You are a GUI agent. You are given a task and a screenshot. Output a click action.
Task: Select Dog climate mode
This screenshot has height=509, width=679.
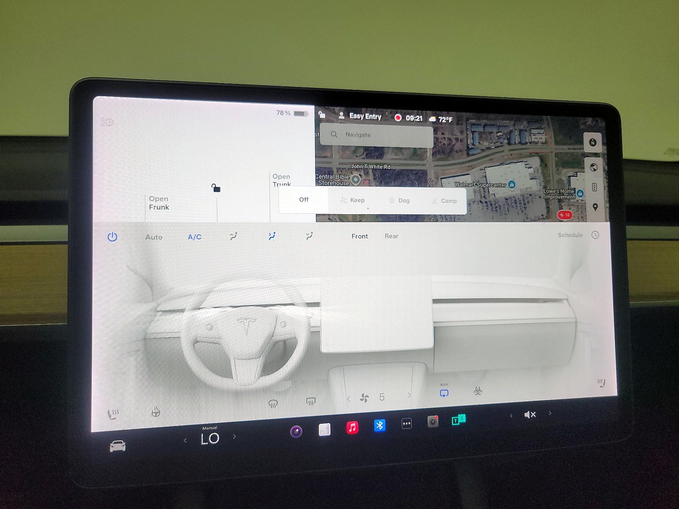400,200
